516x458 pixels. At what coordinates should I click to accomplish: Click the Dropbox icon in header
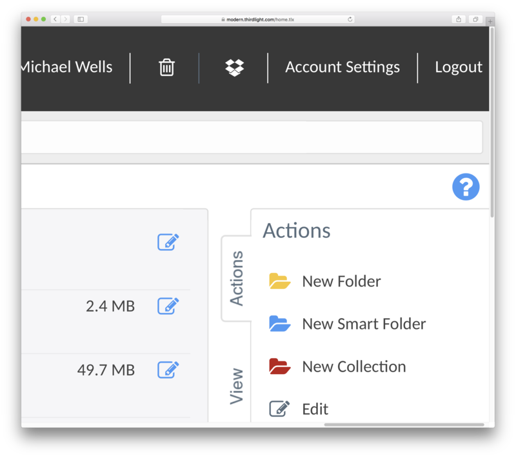(x=234, y=68)
